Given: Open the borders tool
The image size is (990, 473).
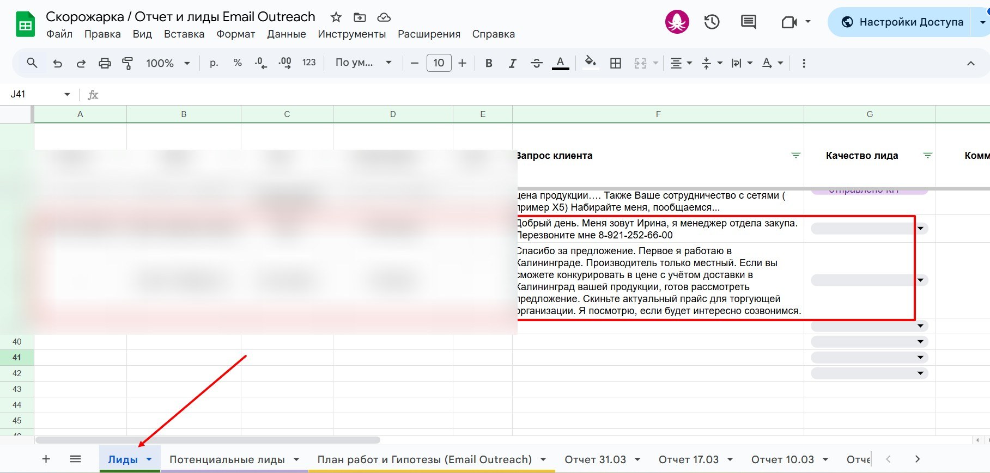Looking at the screenshot, I should 616,63.
